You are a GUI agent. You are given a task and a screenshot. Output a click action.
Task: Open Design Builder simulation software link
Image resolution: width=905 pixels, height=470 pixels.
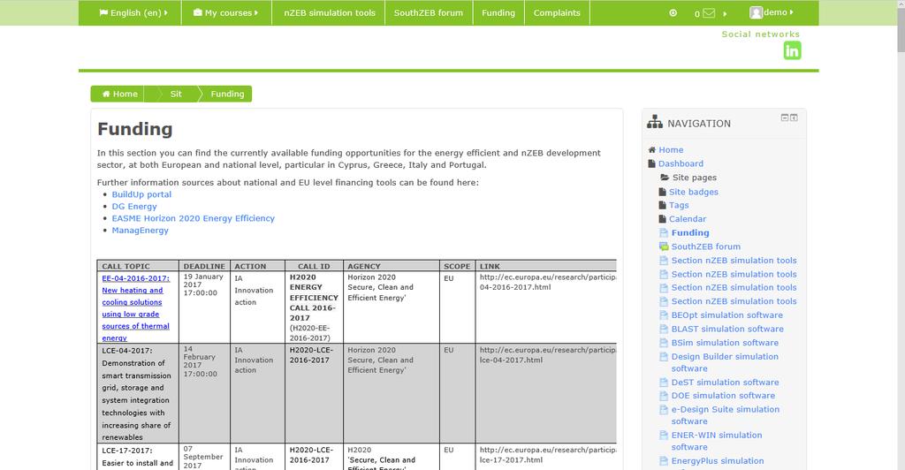click(725, 363)
